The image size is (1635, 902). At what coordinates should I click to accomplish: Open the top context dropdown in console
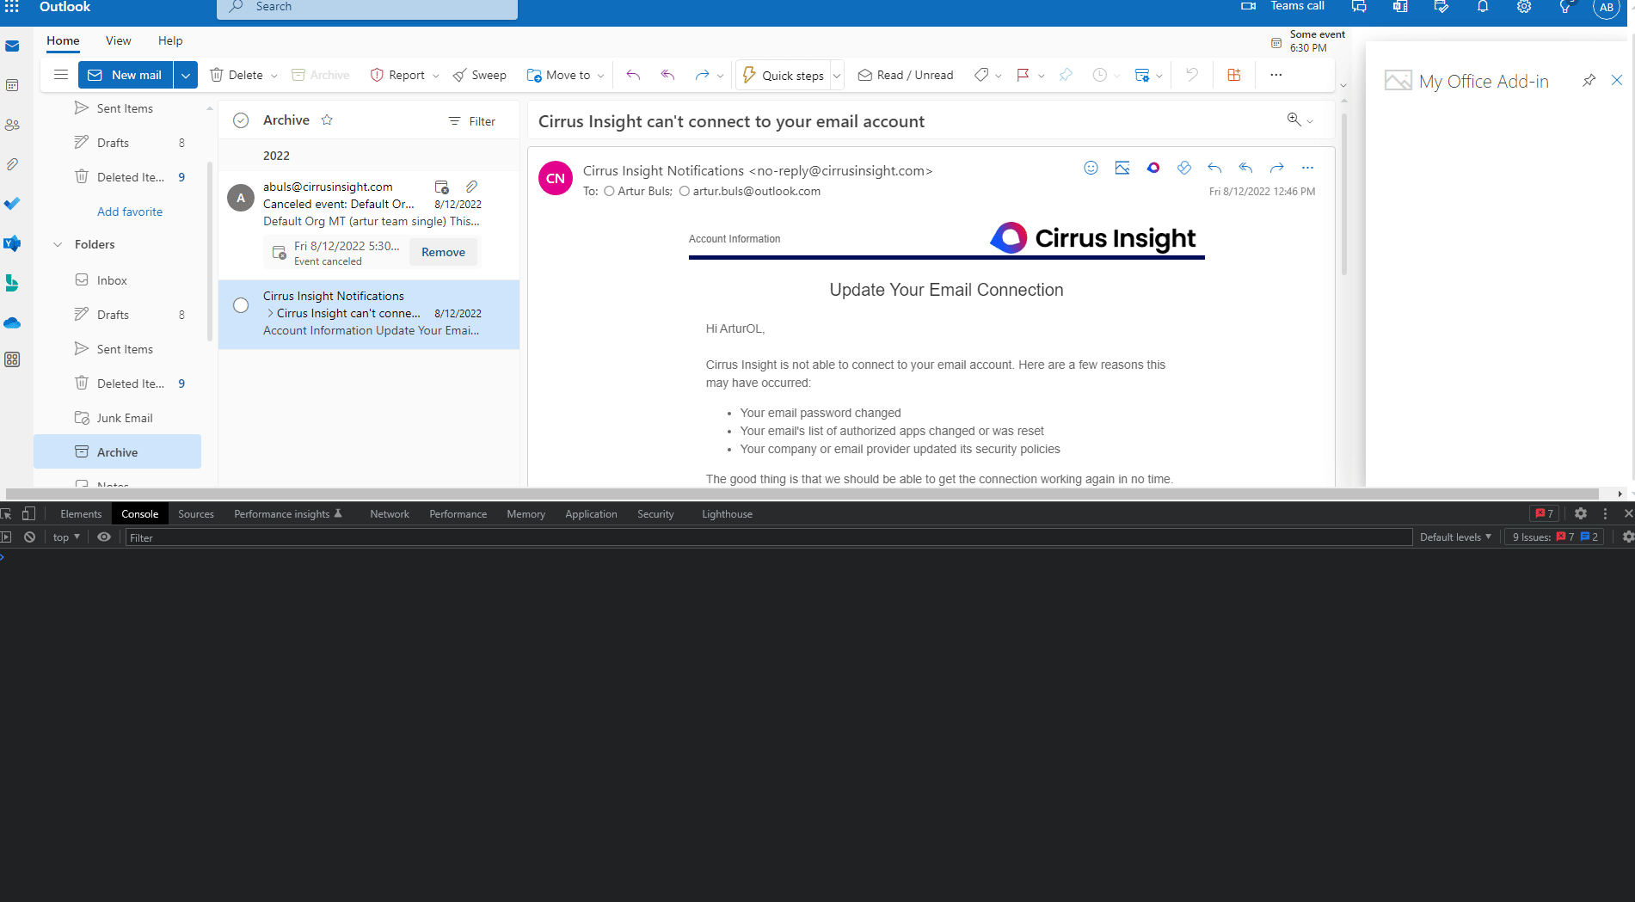pos(66,537)
